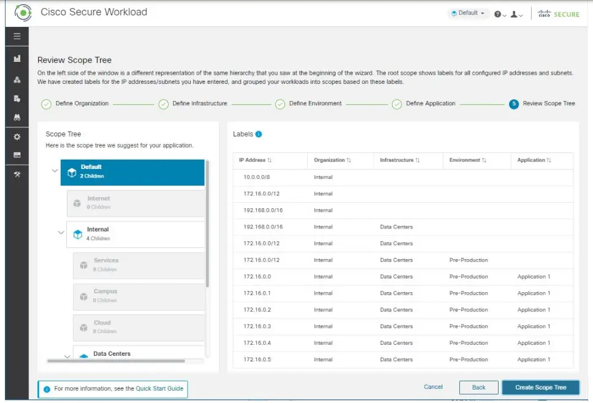This screenshot has height=403, width=593.
Task: Click the wrench Troubleshoot sidebar icon
Action: pos(17,175)
